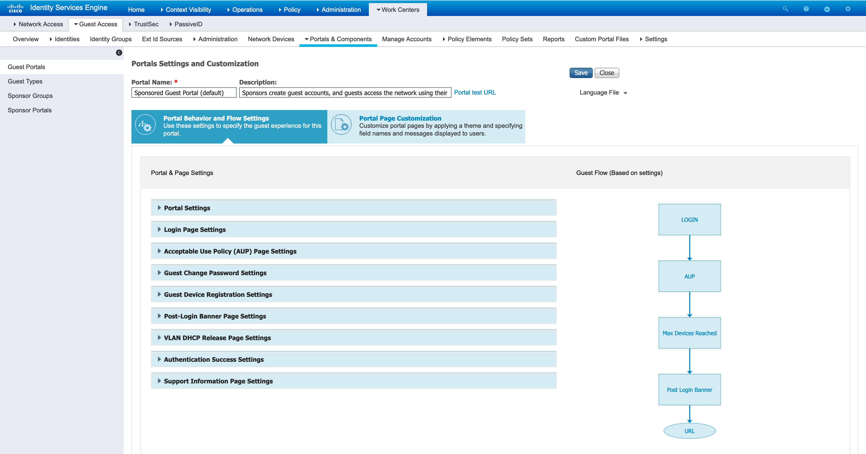The width and height of the screenshot is (866, 454).
Task: Click the LOGIN box in guest flow
Action: pos(689,220)
